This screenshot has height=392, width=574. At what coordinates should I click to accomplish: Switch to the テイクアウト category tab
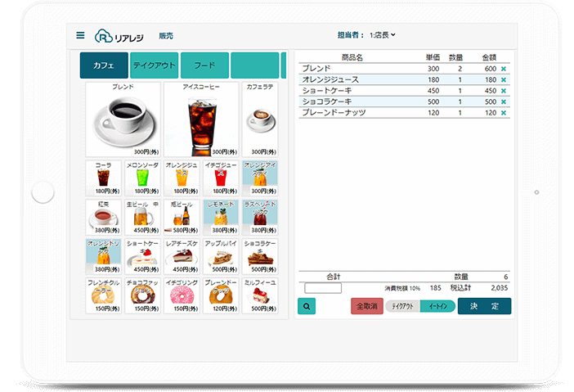155,65
